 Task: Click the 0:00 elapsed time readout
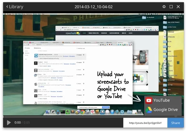click(17, 123)
